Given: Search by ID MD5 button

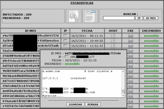Looking at the screenshot, I should click(151, 18).
